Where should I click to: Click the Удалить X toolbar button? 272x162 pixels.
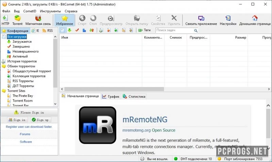[x=174, y=20]
